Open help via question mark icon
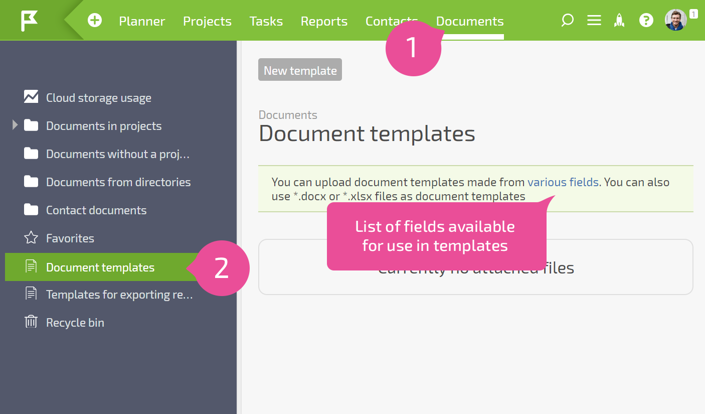705x414 pixels. (646, 21)
